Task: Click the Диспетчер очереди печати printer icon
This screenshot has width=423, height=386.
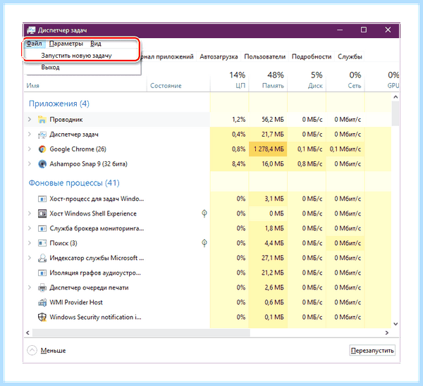Action: [x=42, y=287]
